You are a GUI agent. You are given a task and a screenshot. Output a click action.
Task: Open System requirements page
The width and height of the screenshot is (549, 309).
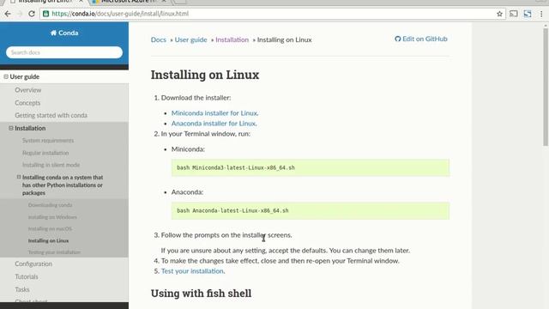[x=48, y=141]
